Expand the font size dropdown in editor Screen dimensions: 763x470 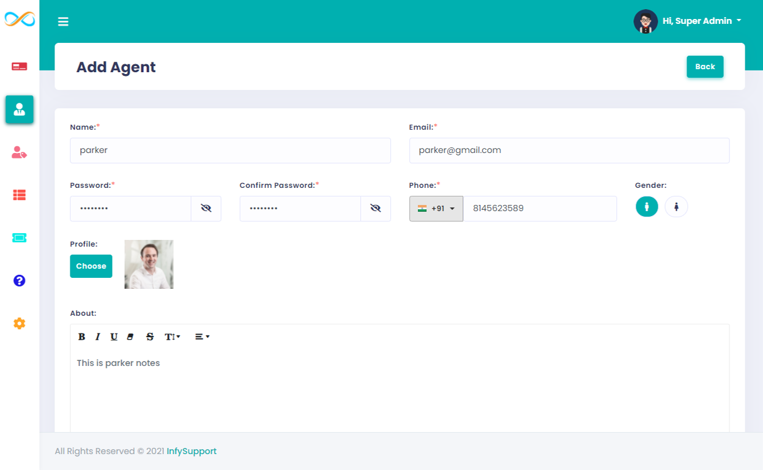tap(172, 337)
